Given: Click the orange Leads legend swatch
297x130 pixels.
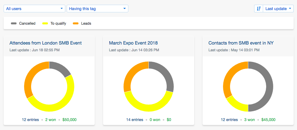Looking at the screenshot, I should click(75, 24).
